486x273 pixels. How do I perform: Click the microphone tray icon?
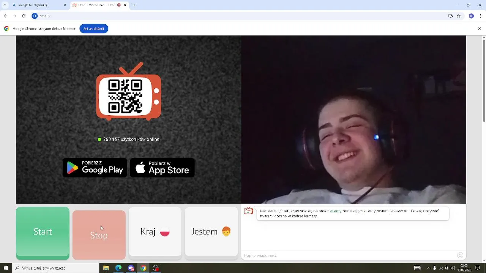click(x=435, y=268)
